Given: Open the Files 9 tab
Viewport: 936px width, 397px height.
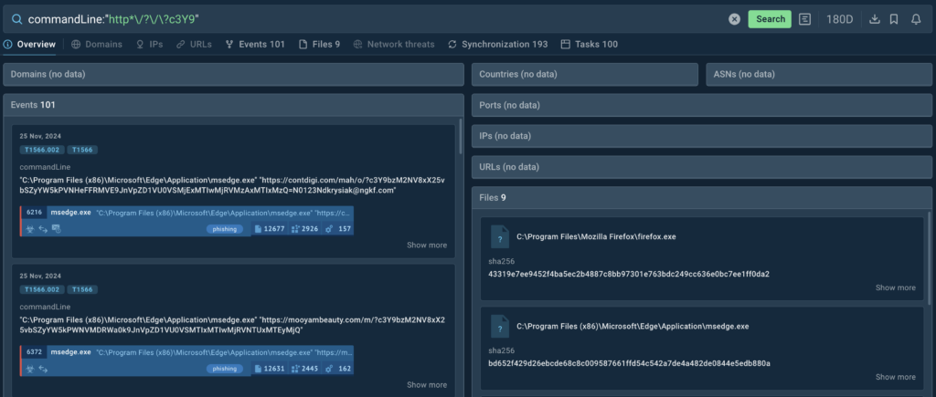Looking at the screenshot, I should click(x=319, y=44).
